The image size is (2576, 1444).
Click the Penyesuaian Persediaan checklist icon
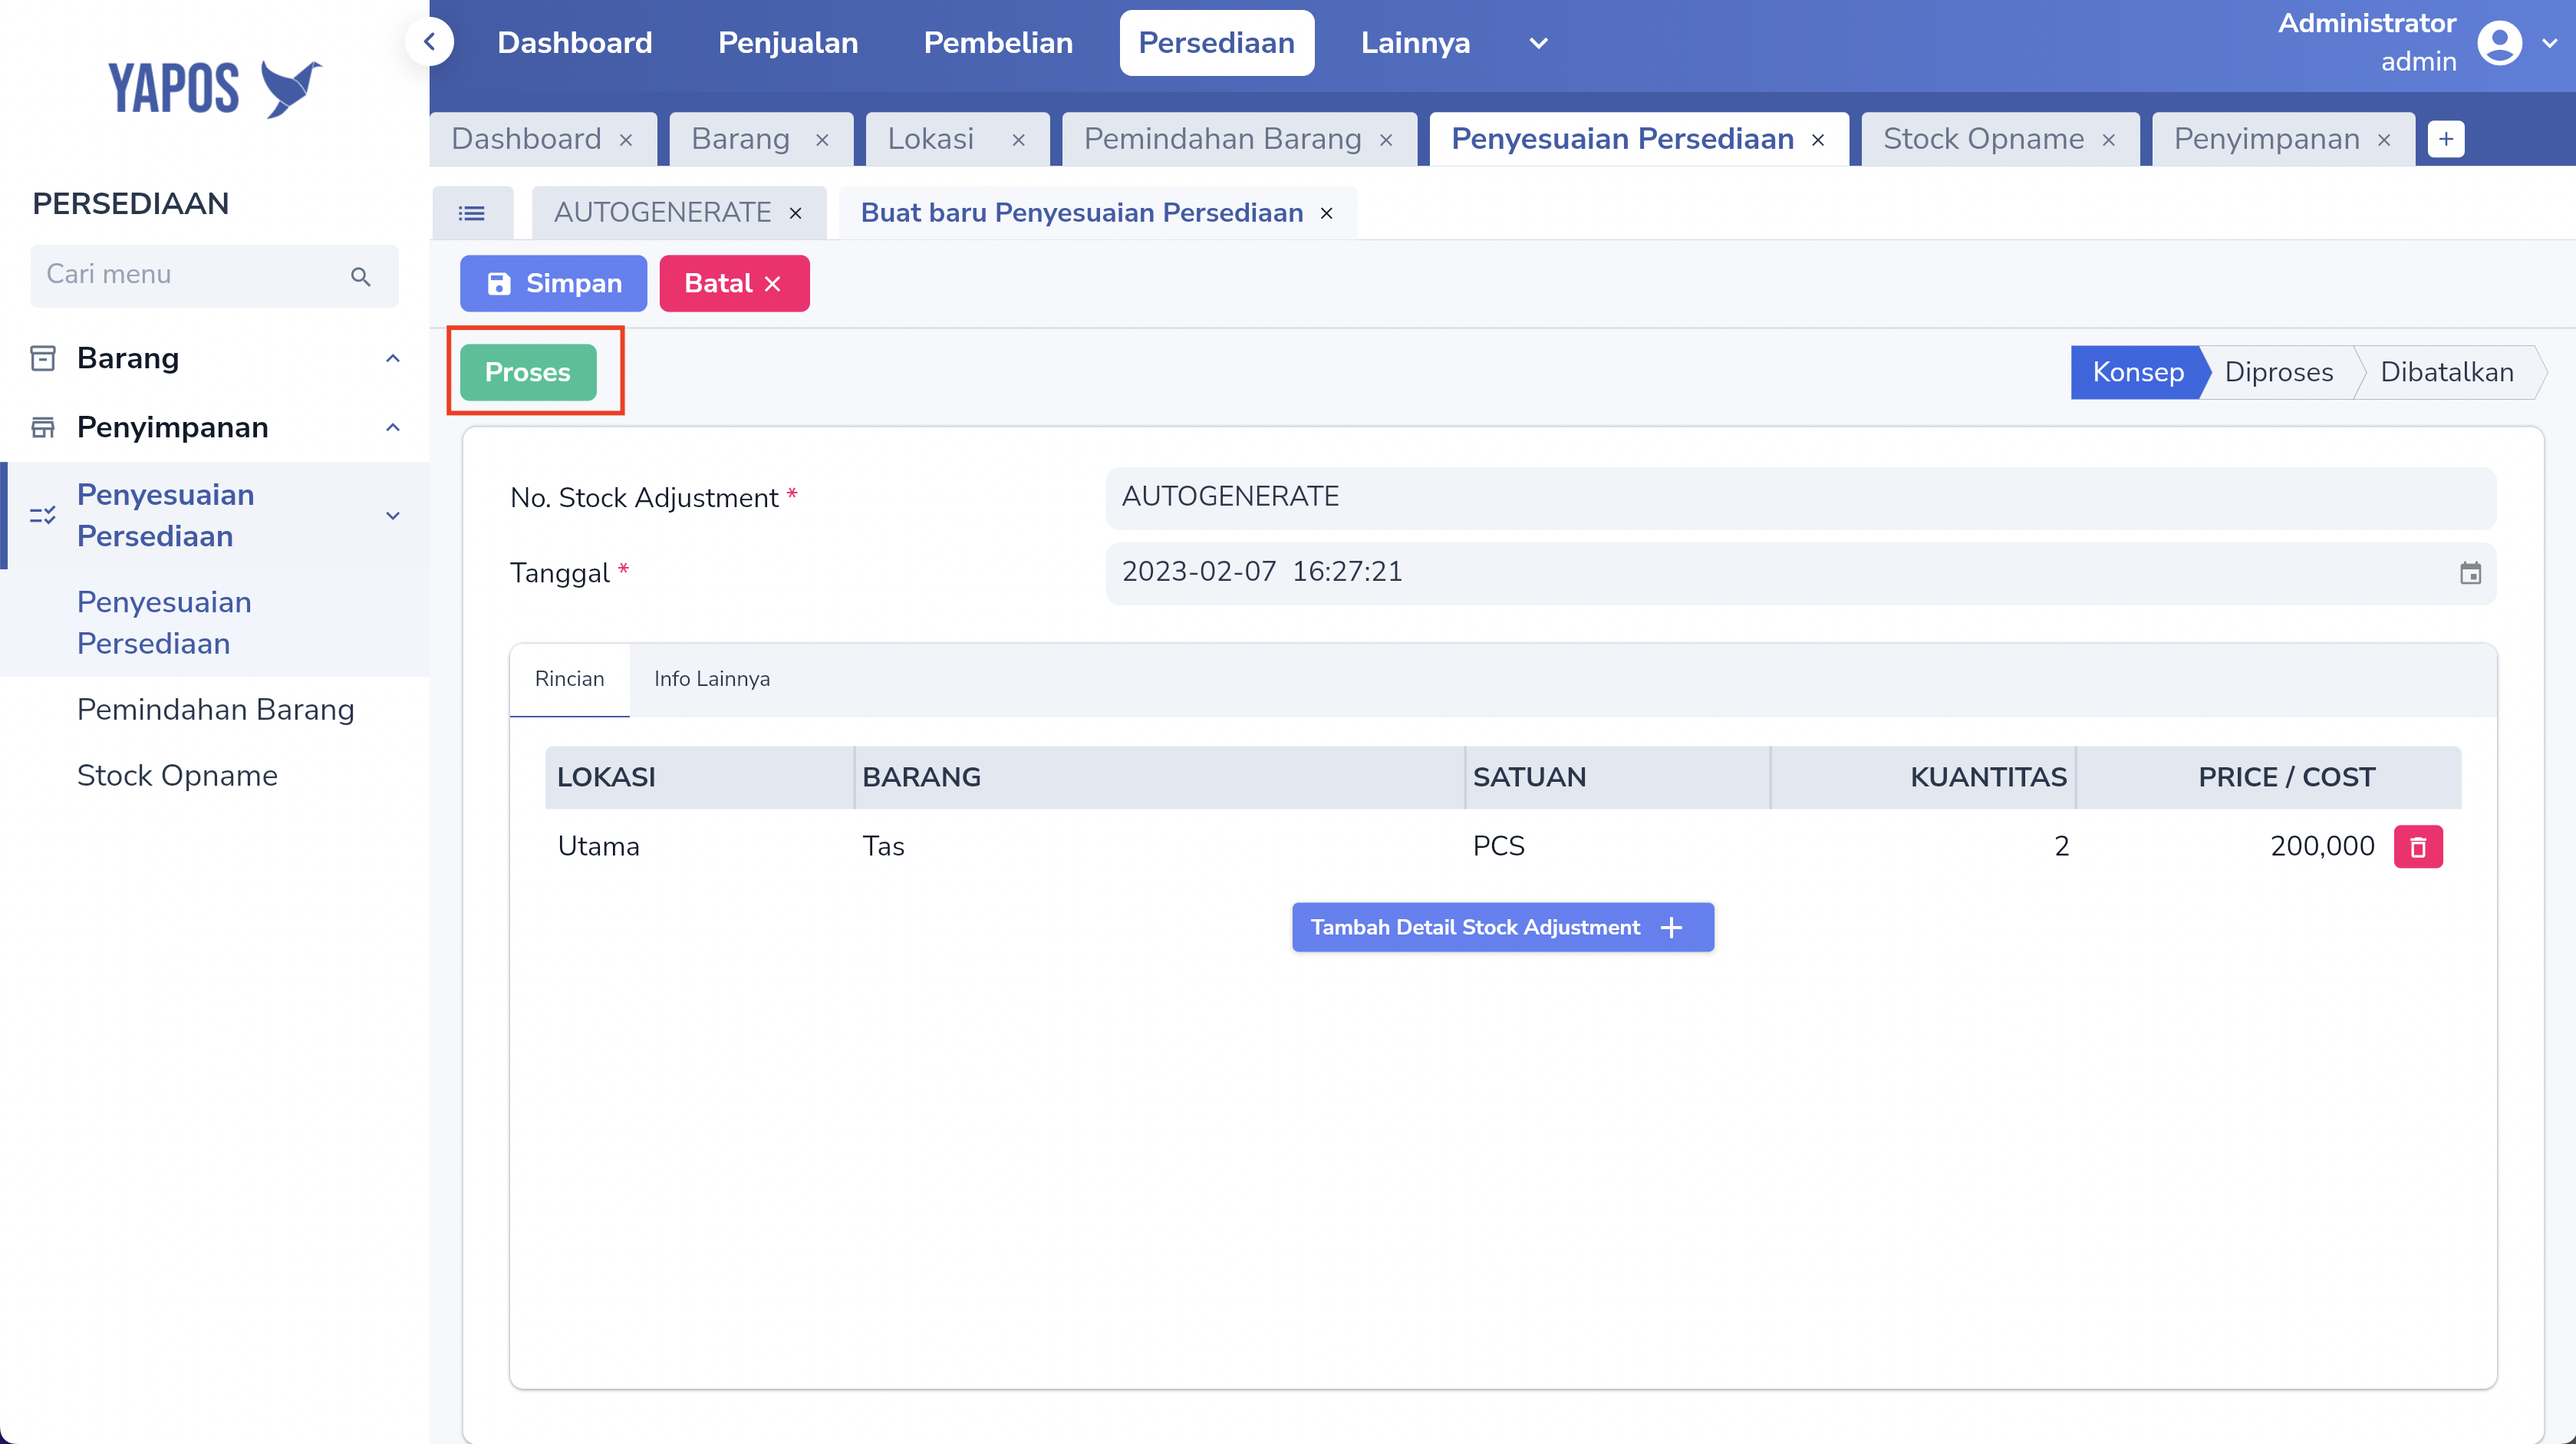43,515
